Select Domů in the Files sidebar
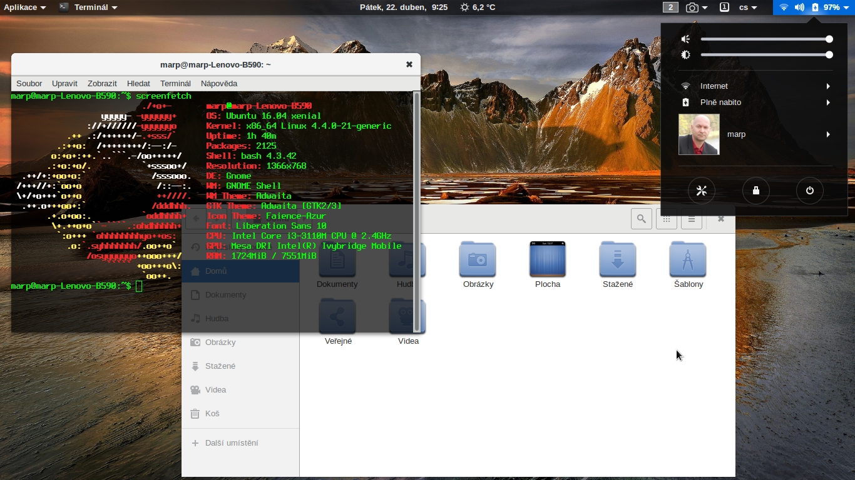 coord(240,271)
